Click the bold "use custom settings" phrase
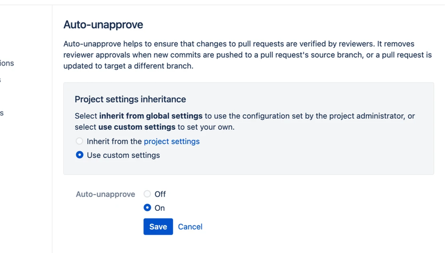 point(137,127)
